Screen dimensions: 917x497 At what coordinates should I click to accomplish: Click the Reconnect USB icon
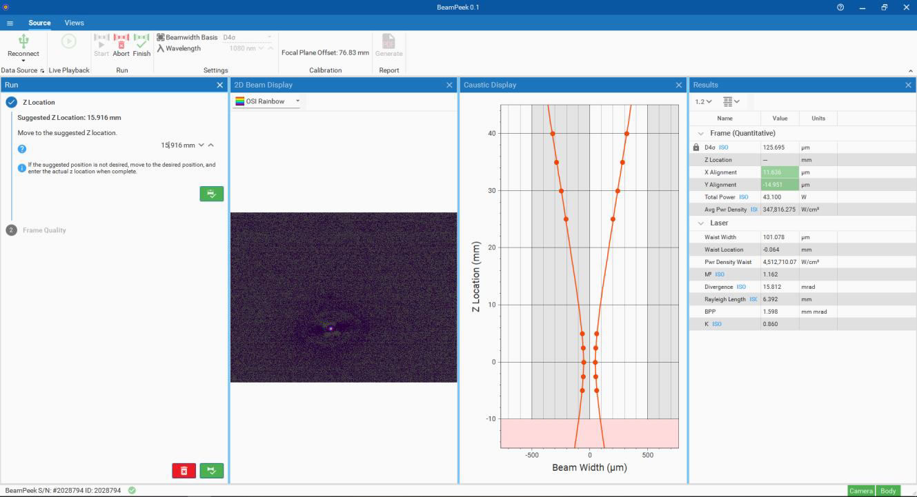[x=23, y=41]
